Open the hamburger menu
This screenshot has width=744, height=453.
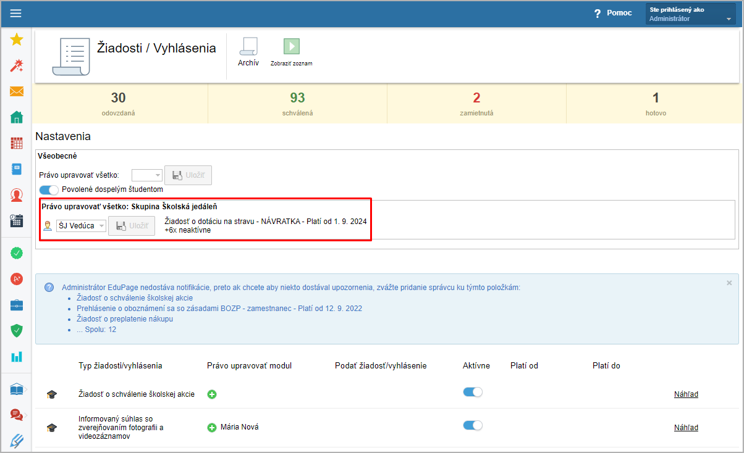tap(15, 13)
